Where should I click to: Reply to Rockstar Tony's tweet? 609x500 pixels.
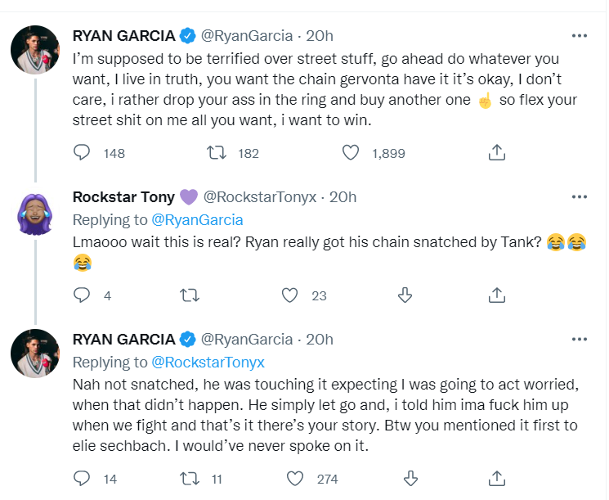82,295
